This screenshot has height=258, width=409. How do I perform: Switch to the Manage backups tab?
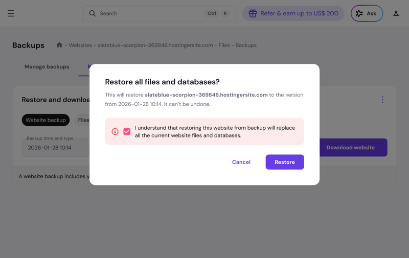47,67
